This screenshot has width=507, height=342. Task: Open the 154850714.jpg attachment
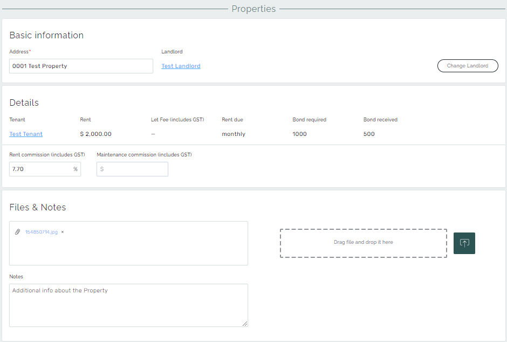[41, 232]
